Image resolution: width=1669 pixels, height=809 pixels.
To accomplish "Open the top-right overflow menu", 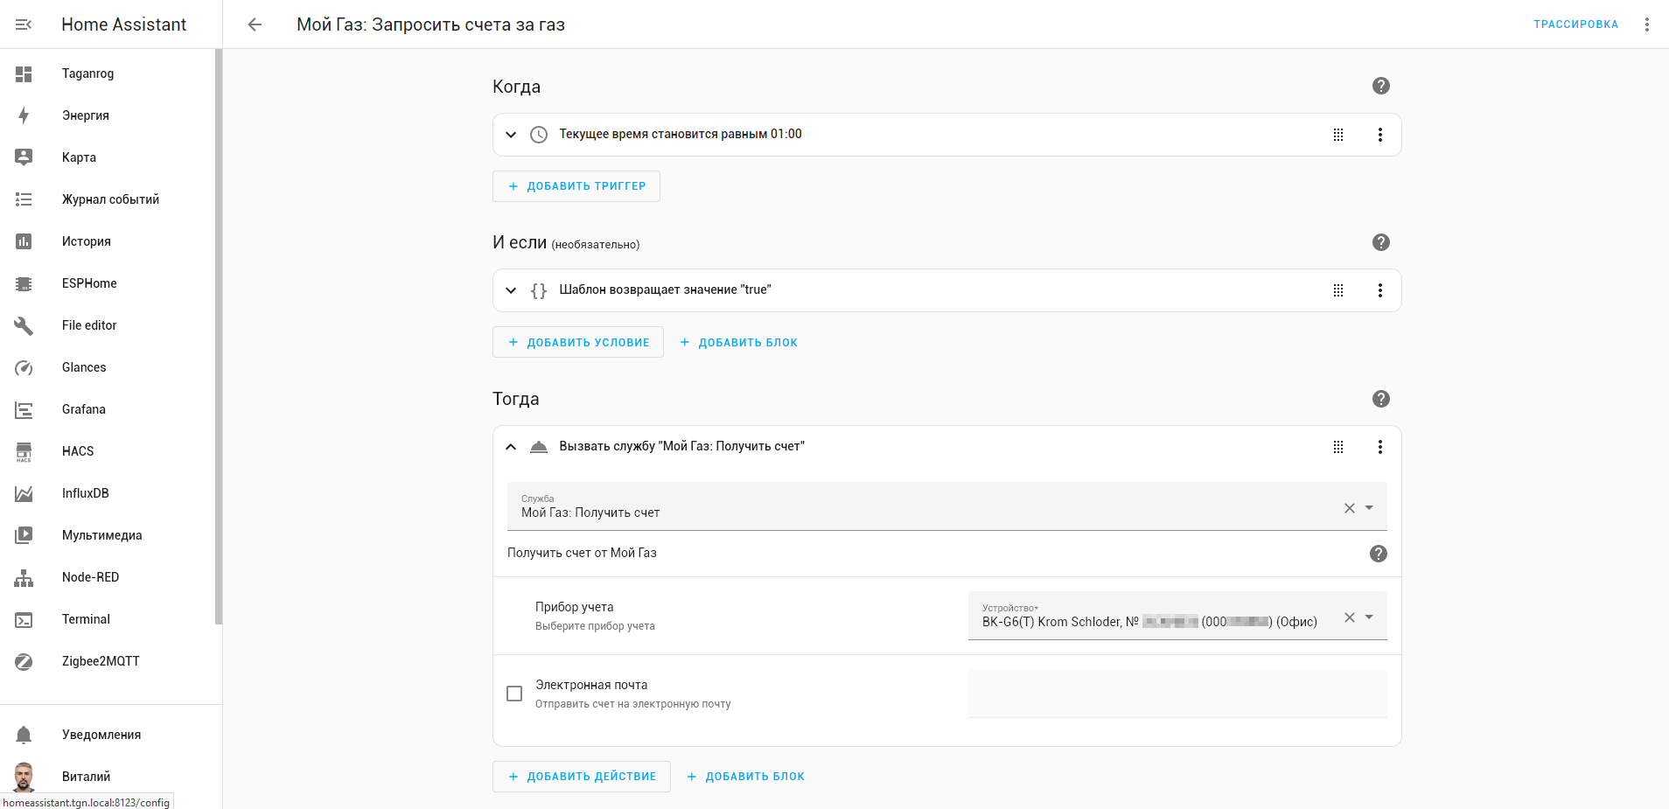I will (1647, 24).
